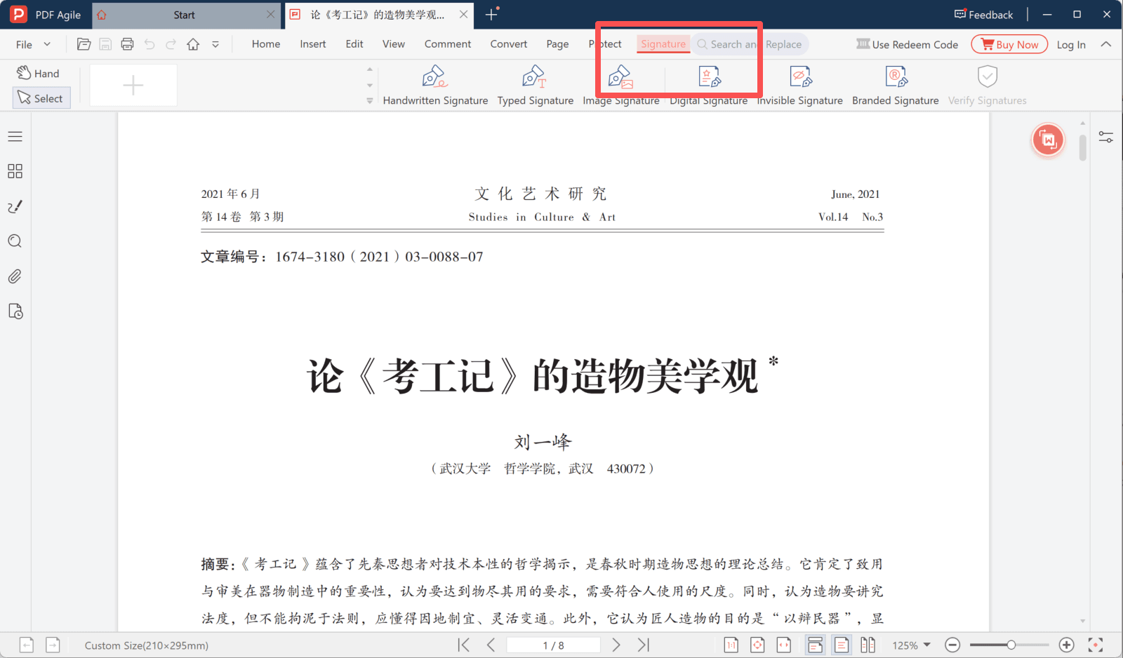Screen dimensions: 1123x658
Task: Toggle continuous scrolling mode
Action: 815,645
